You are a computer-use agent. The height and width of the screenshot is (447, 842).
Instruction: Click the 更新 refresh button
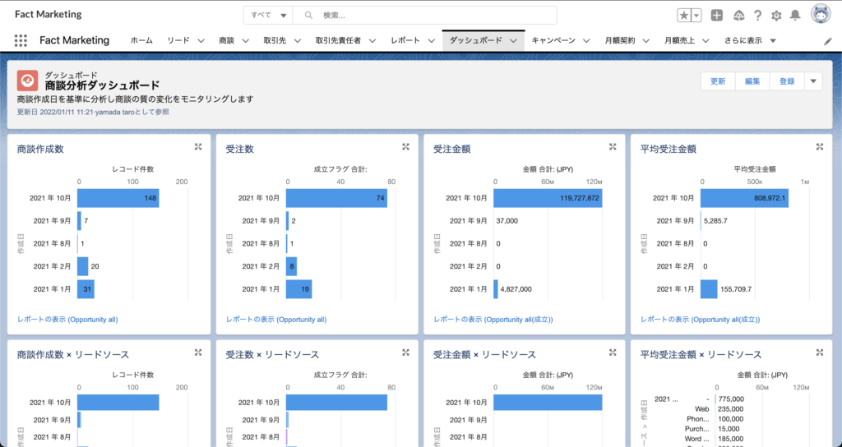[718, 81]
